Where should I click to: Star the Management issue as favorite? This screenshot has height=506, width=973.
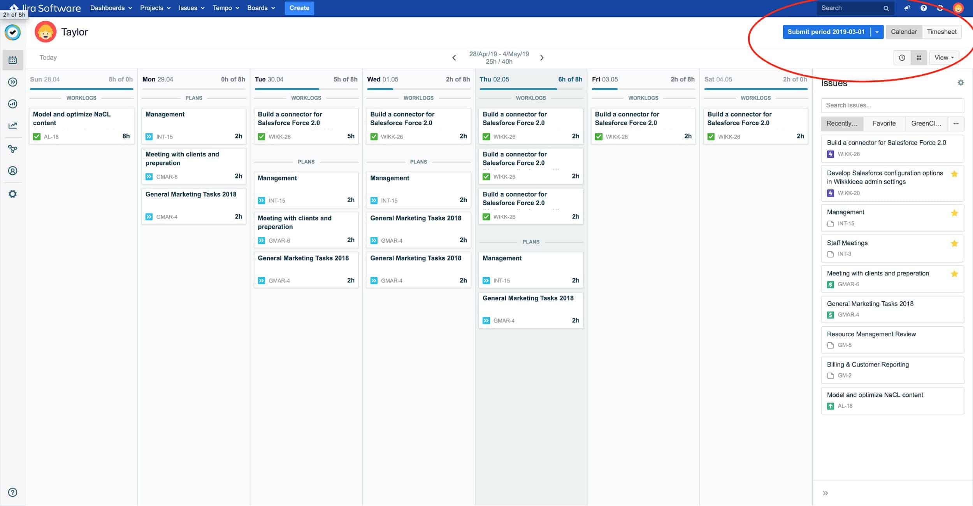coord(954,213)
